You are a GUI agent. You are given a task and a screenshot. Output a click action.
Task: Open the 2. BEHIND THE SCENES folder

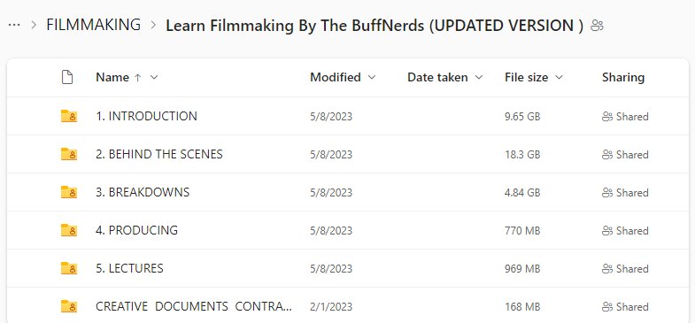159,154
